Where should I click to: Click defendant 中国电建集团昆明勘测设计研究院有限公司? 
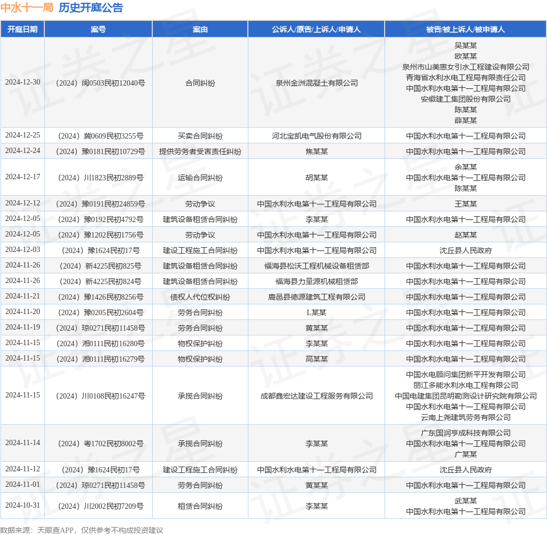[466, 396]
